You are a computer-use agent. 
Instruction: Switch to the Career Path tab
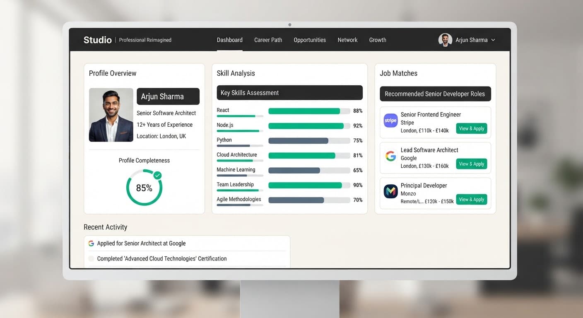point(268,40)
